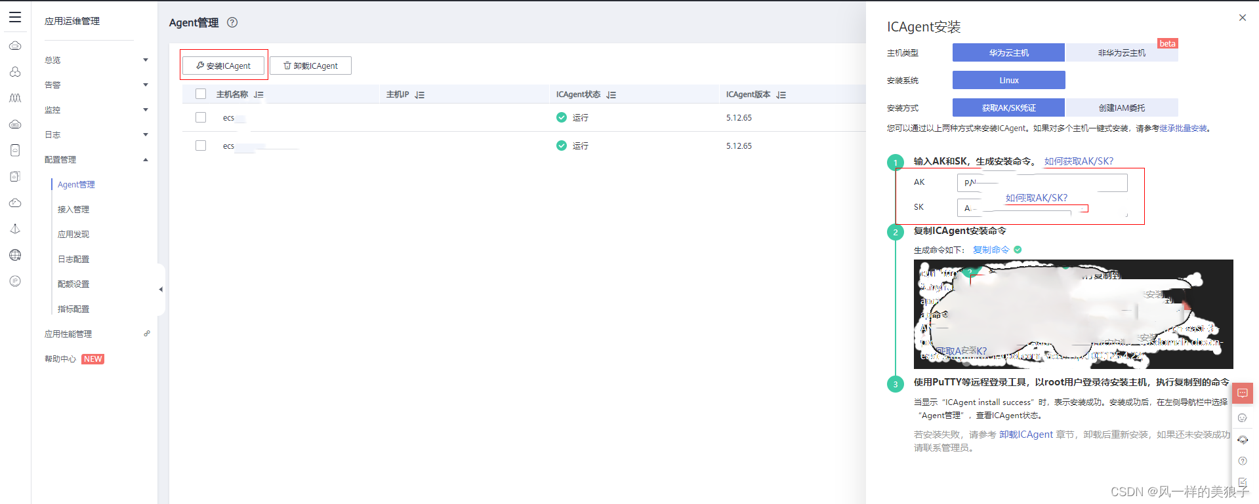The image size is (1259, 504).
Task: Focus the AK input field
Action: click(x=1042, y=182)
